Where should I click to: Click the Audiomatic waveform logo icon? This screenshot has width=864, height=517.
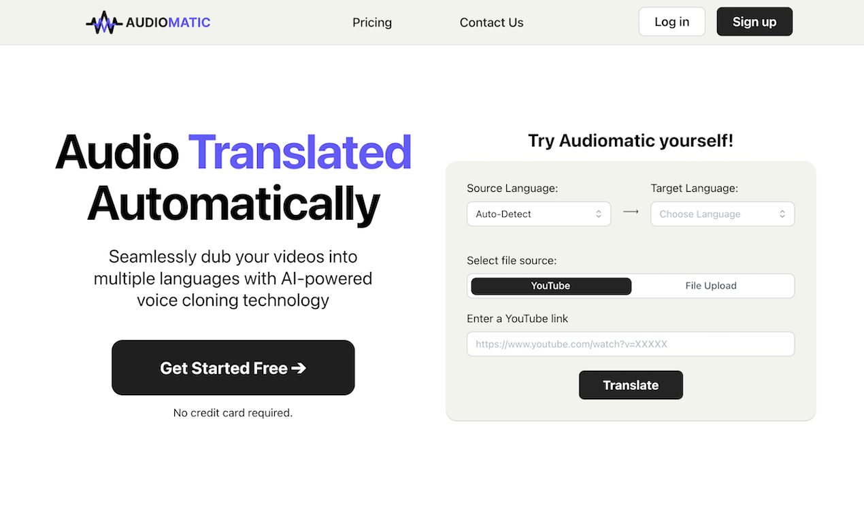[x=103, y=22]
